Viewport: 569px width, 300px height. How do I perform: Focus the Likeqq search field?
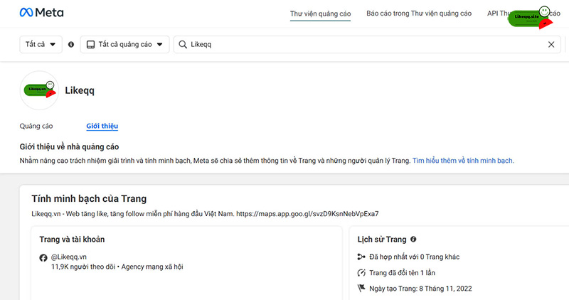coord(367,44)
